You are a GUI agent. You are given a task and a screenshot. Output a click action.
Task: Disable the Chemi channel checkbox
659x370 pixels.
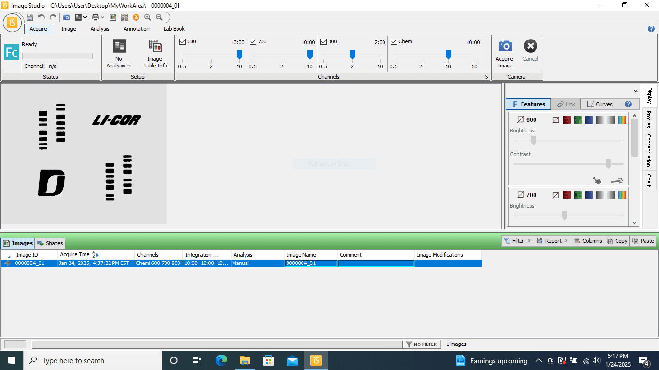tap(394, 42)
